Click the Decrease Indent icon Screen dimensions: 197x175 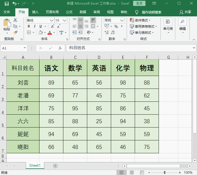point(75,32)
